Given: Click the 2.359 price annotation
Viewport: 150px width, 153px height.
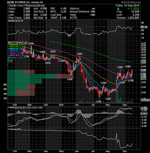Looking at the screenshot, I should pos(103,83).
